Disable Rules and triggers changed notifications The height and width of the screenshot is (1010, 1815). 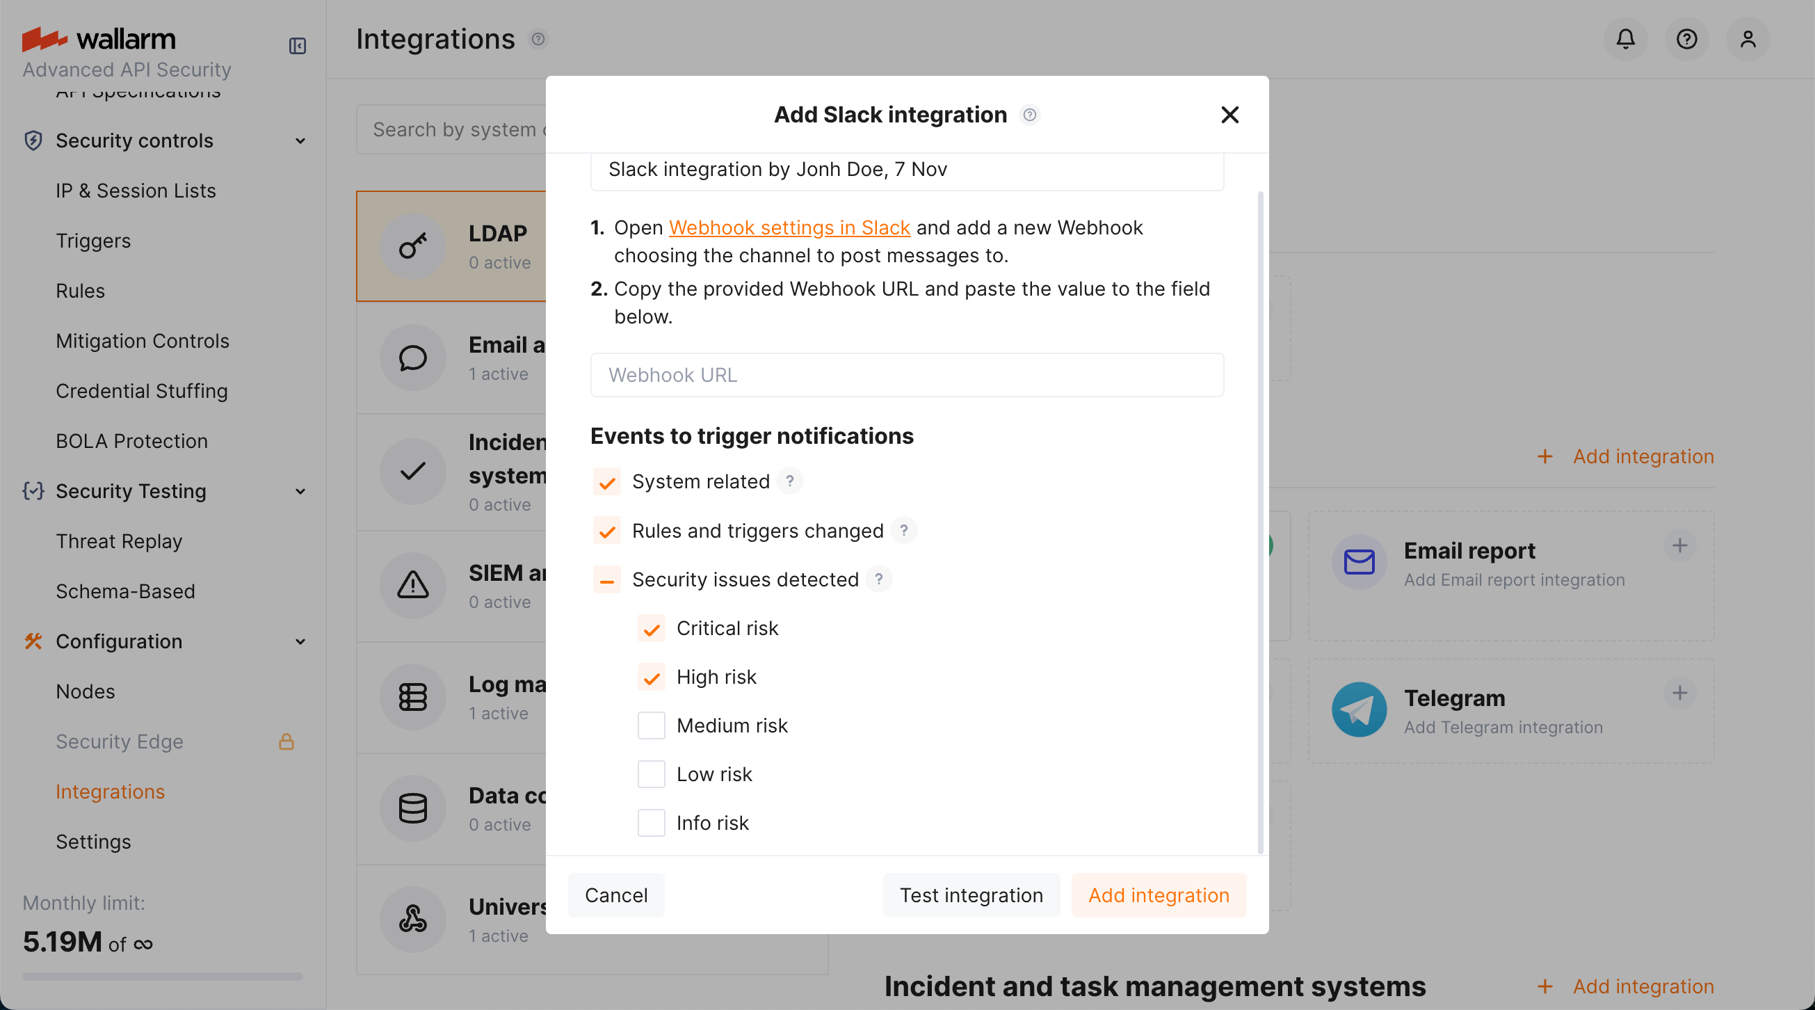[x=606, y=531]
